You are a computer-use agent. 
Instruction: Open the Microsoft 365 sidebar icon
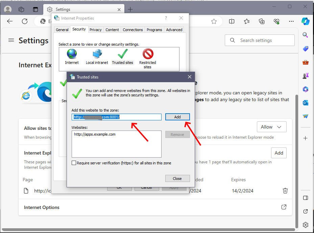click(x=306, y=89)
